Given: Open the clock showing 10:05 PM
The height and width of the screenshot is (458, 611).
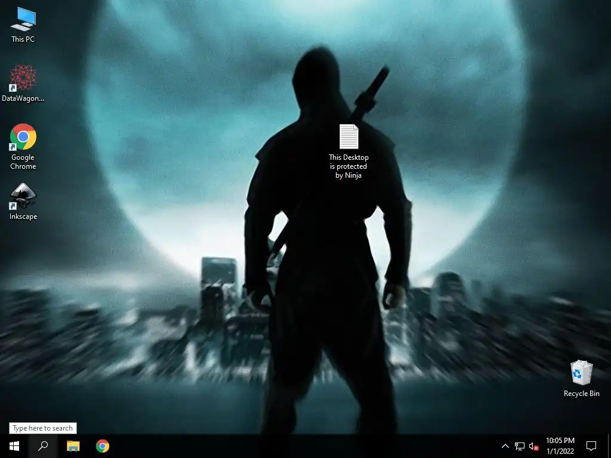Looking at the screenshot, I should [560, 446].
